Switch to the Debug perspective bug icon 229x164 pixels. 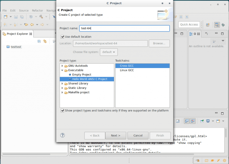pyautogui.click(x=223, y=25)
